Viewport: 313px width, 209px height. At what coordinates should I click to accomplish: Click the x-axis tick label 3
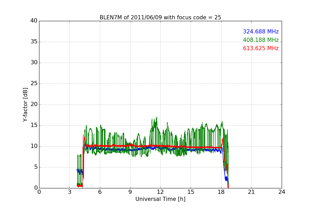(69, 192)
